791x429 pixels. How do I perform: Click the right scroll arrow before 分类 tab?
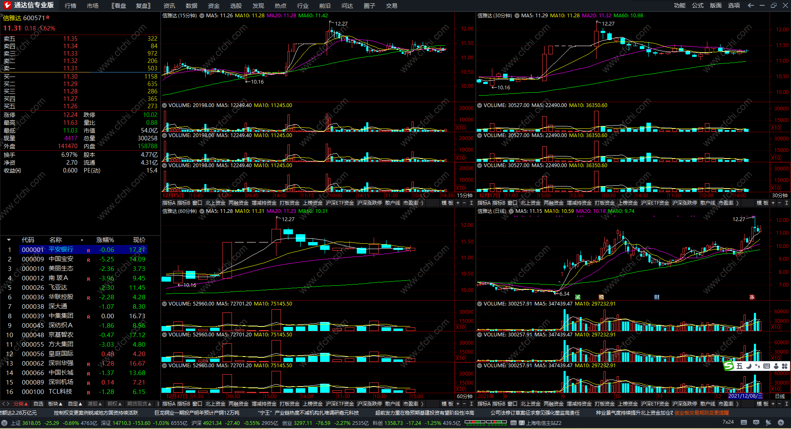(x=8, y=404)
